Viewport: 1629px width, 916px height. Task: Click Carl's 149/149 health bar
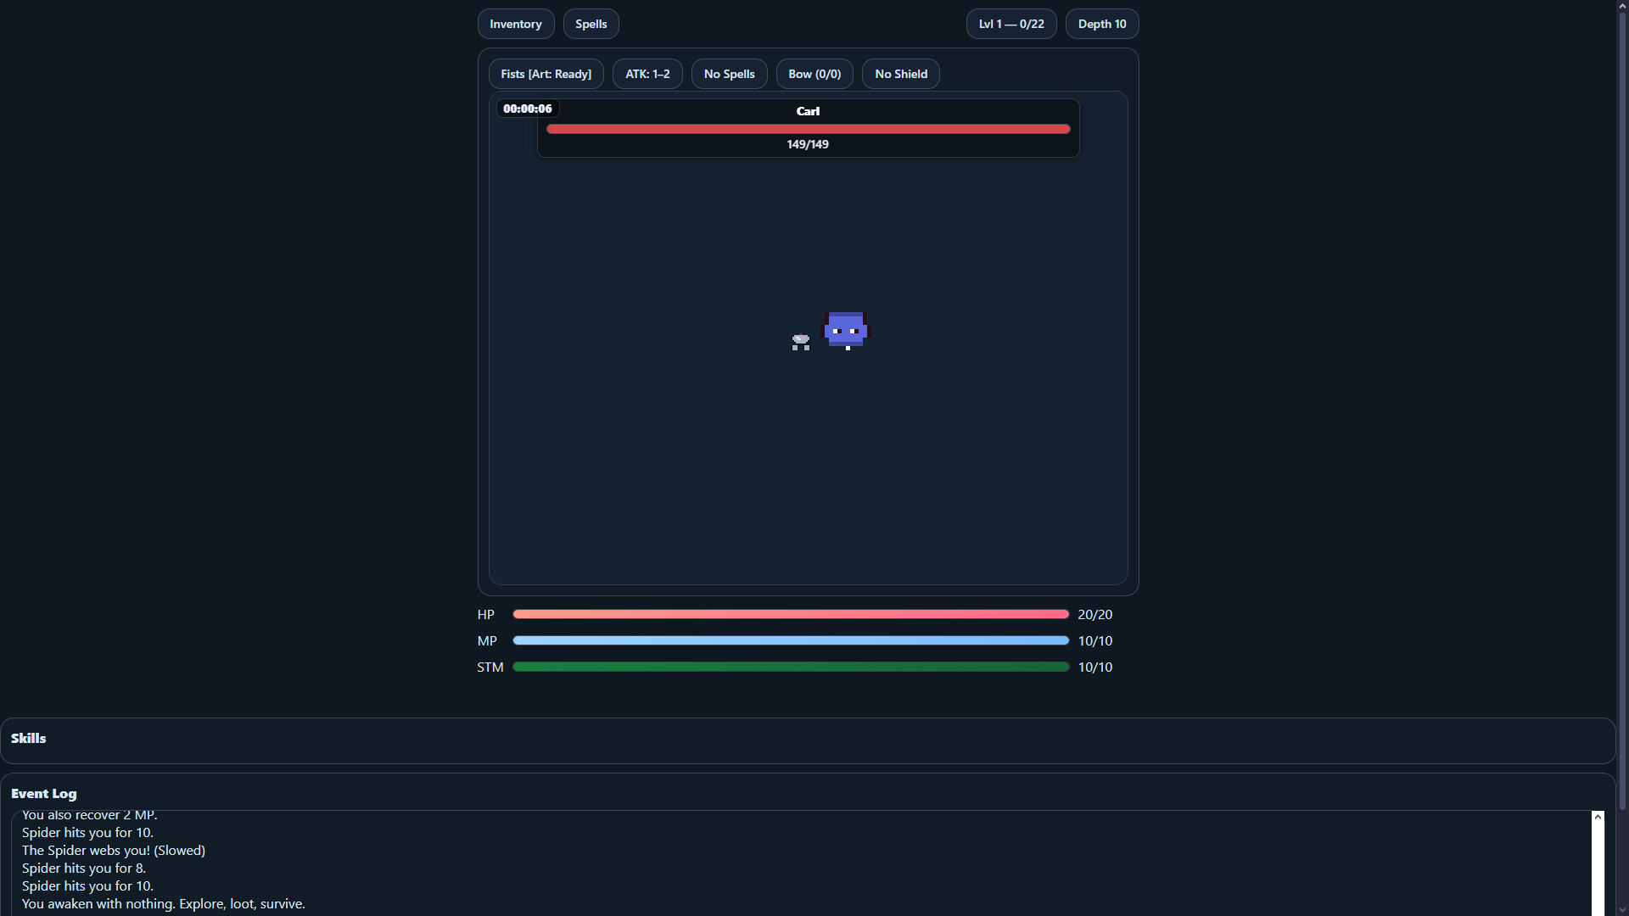point(807,129)
